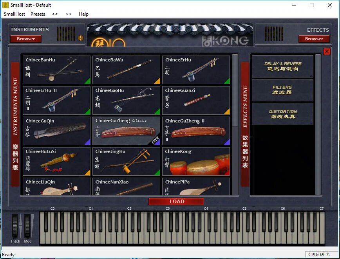Screen dimensions: 340x259
Task: Open the Filters effects category
Action: (x=282, y=90)
